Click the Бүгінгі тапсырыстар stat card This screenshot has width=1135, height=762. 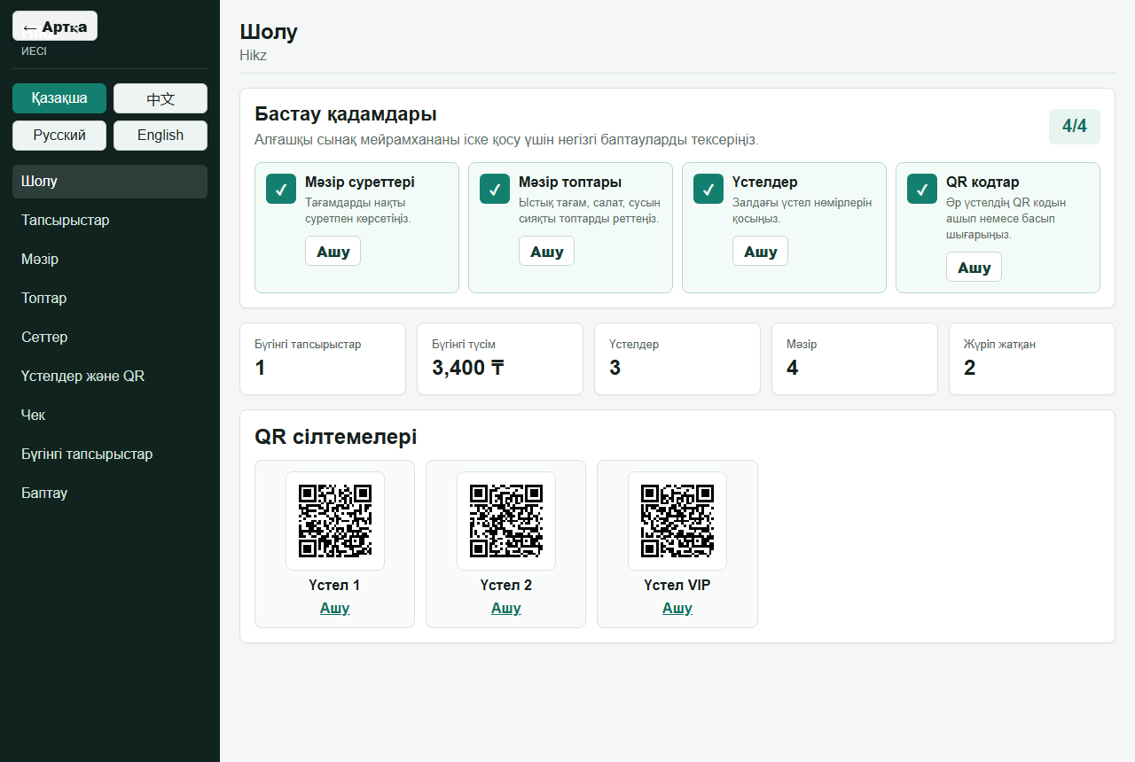pyautogui.click(x=323, y=359)
